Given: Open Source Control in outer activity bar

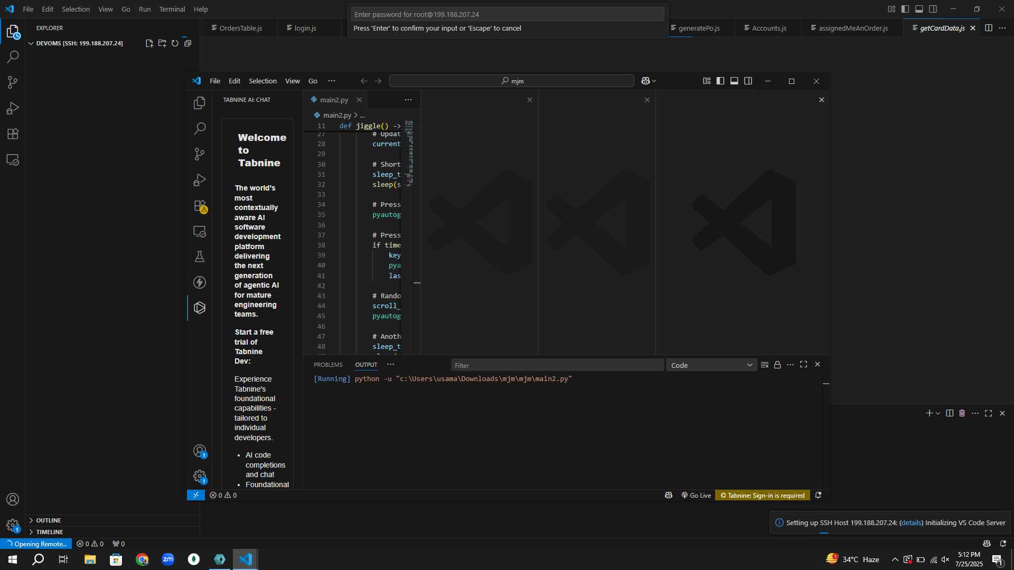Looking at the screenshot, I should click(x=13, y=82).
